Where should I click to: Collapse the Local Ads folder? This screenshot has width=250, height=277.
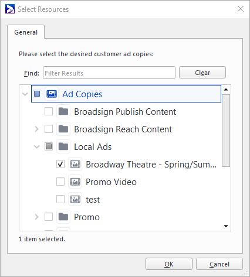coord(37,146)
